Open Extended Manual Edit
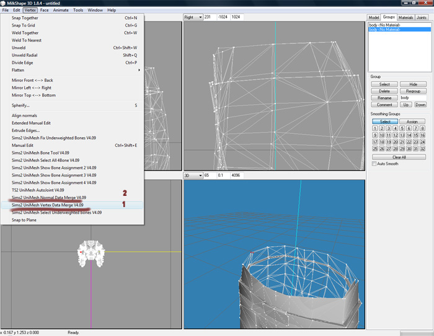Screen dimensions: 434x336 click(72, 123)
